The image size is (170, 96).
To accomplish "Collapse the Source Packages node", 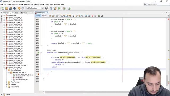I will [x=7, y=70].
